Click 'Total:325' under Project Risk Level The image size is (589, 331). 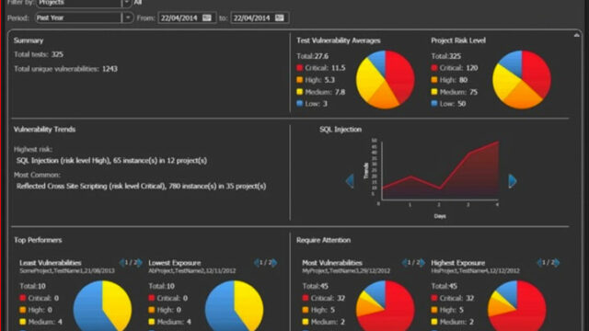[x=445, y=56]
